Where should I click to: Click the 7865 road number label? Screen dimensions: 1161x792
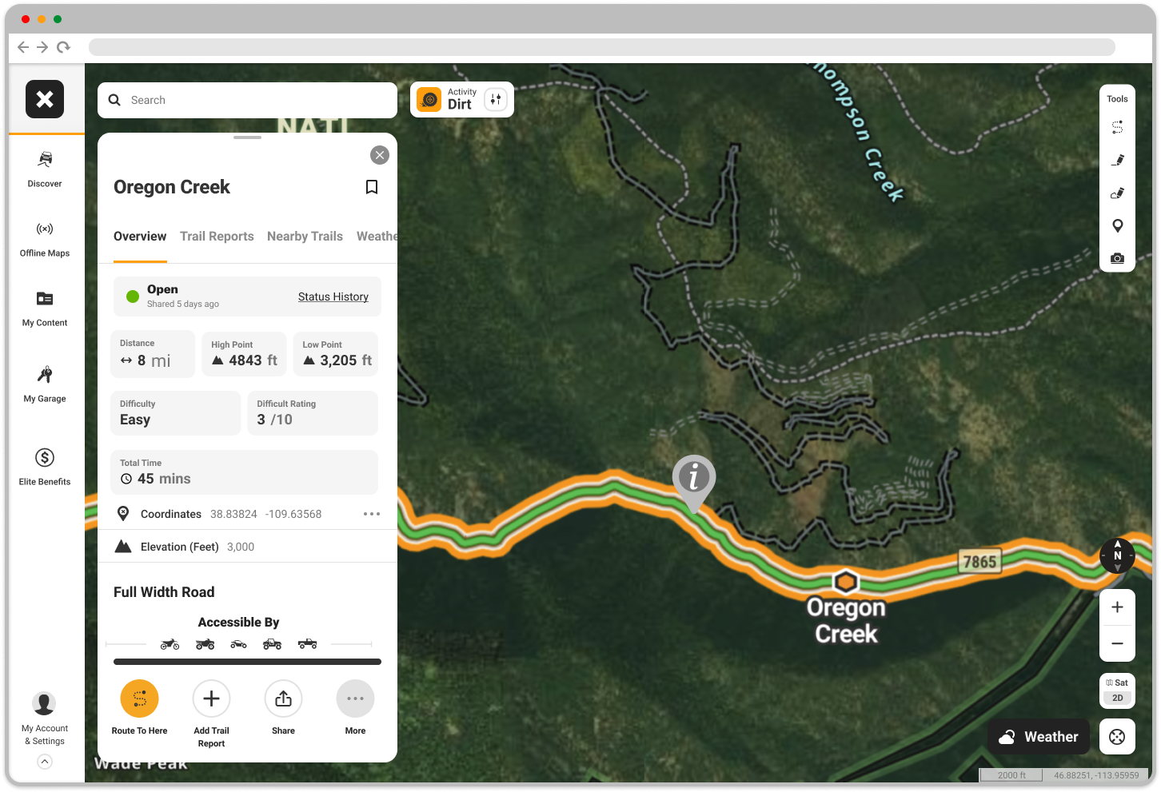click(x=979, y=562)
